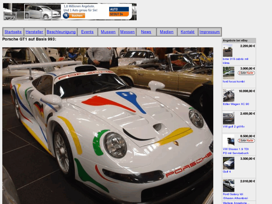This screenshot has width=272, height=204.
Task: View the Impressum page
Action: (210, 32)
